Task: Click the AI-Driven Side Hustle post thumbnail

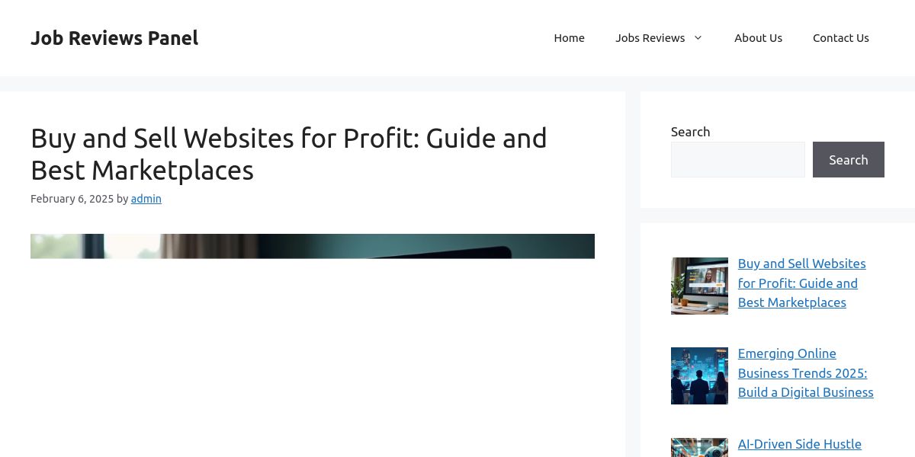Action: [x=699, y=448]
